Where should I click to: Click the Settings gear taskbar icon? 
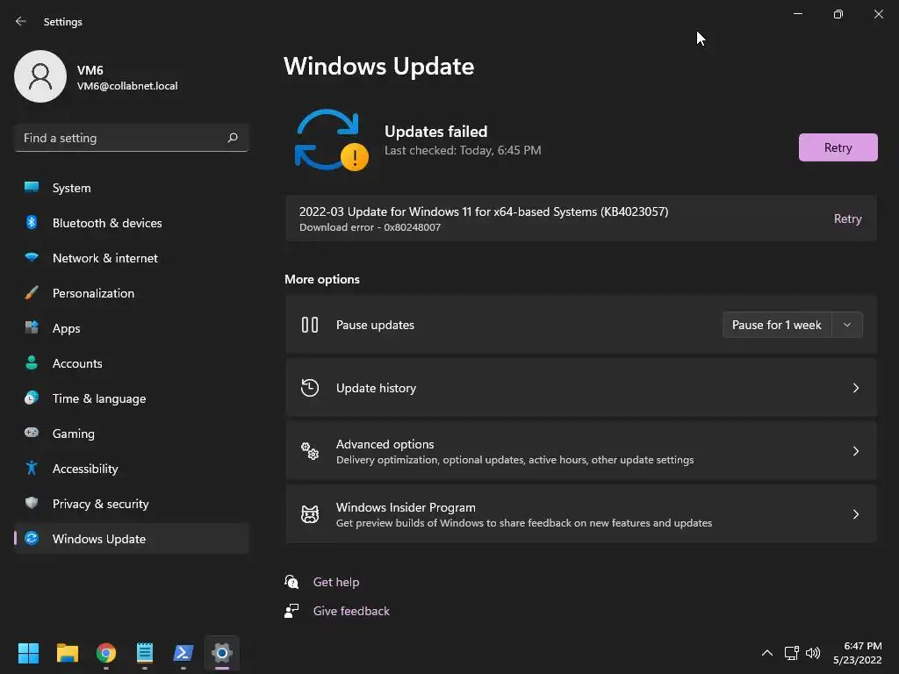(222, 653)
